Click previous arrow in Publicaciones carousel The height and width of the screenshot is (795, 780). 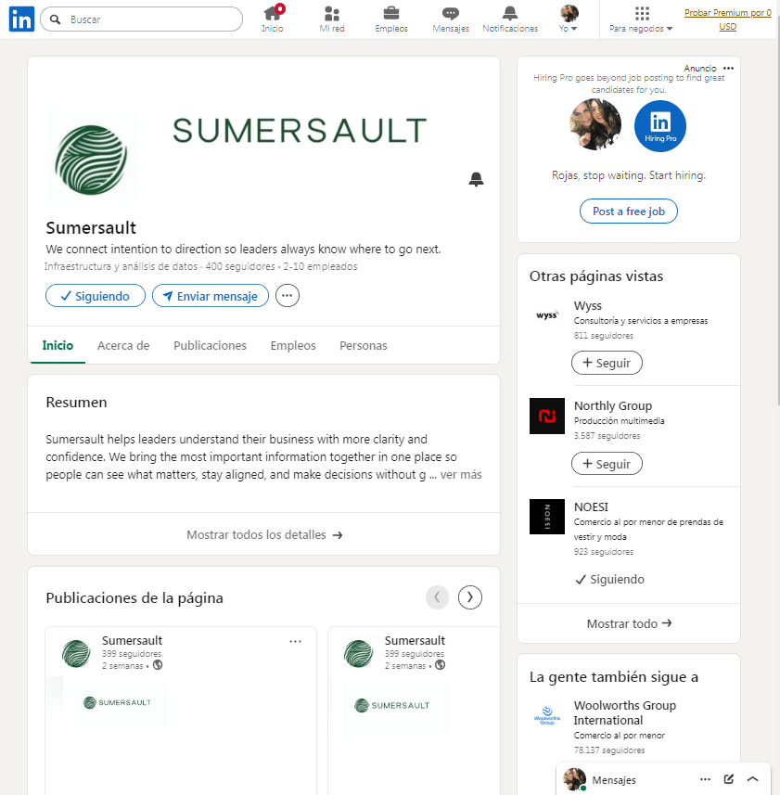coord(438,597)
